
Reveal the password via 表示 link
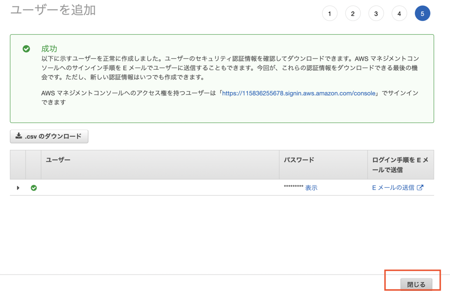(311, 188)
